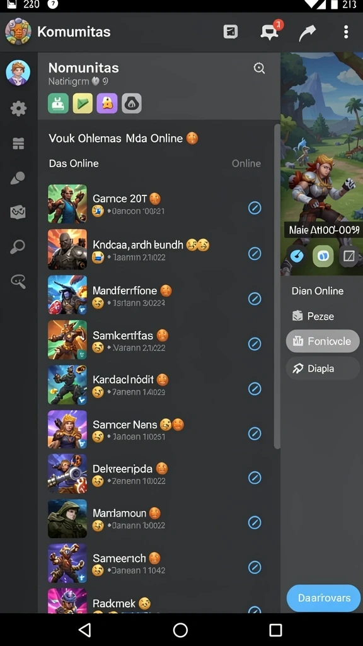Select the chat-search icon at sidebar bottom
Screen dimensions: 363x646
(x=18, y=281)
